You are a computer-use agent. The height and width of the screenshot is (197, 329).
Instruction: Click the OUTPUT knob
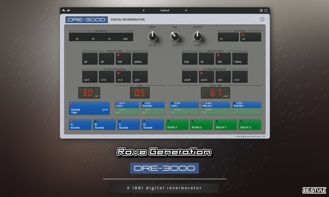197,36
